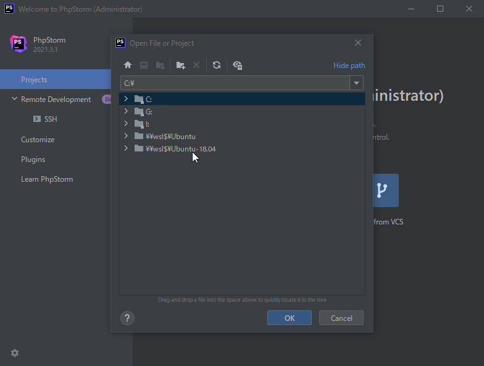Screen dimensions: 484x366
Task: Click the Hide path link
Action: (349, 66)
